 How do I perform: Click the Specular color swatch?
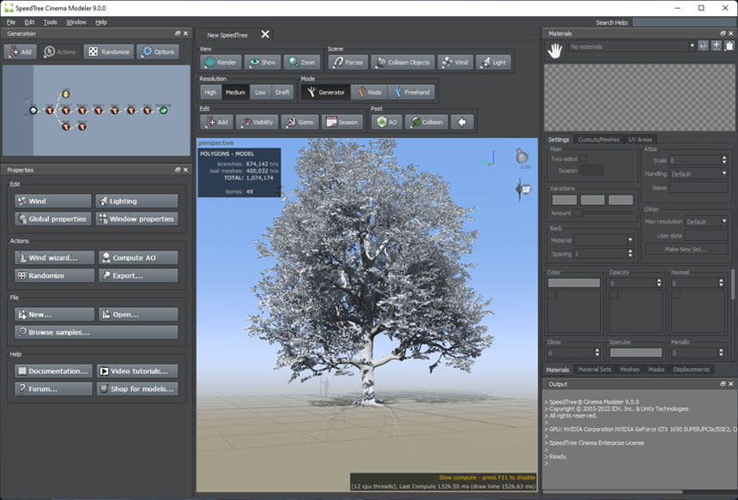(x=636, y=352)
